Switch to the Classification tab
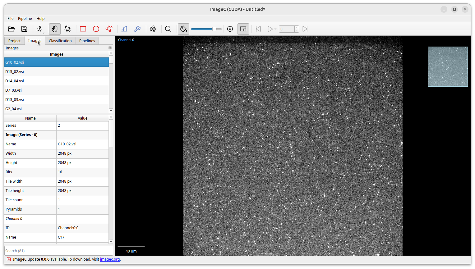The image size is (475, 269). (60, 41)
